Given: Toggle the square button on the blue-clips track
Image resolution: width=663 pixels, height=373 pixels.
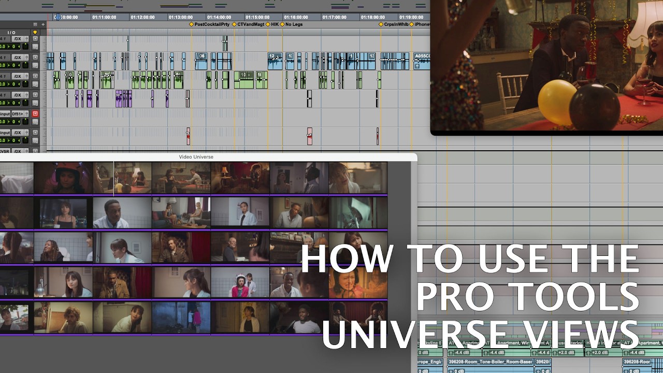Looking at the screenshot, I should [35, 58].
